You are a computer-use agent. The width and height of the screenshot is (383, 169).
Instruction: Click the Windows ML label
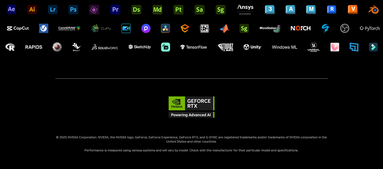point(285,47)
